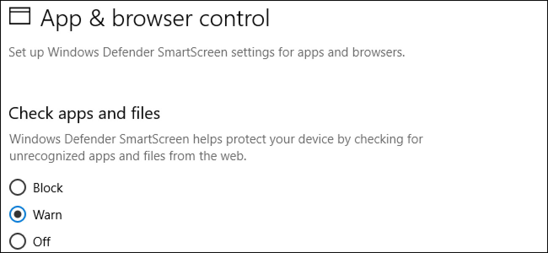Turn SmartScreen off by selecting Off
Screen dimensions: 548x253
pyautogui.click(x=18, y=241)
